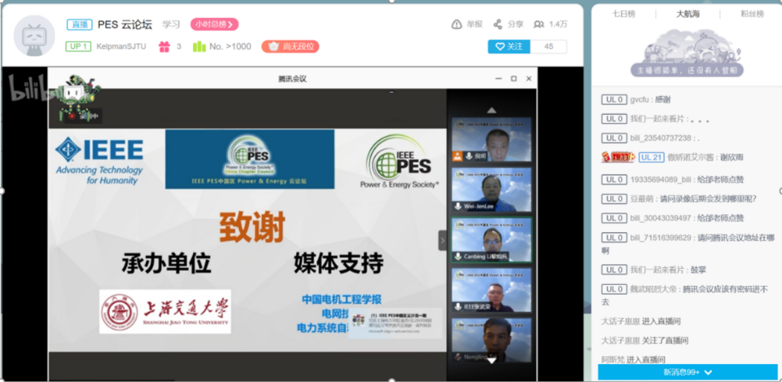Switch to the 七日榜 tab
The width and height of the screenshot is (782, 382).
[x=624, y=14]
